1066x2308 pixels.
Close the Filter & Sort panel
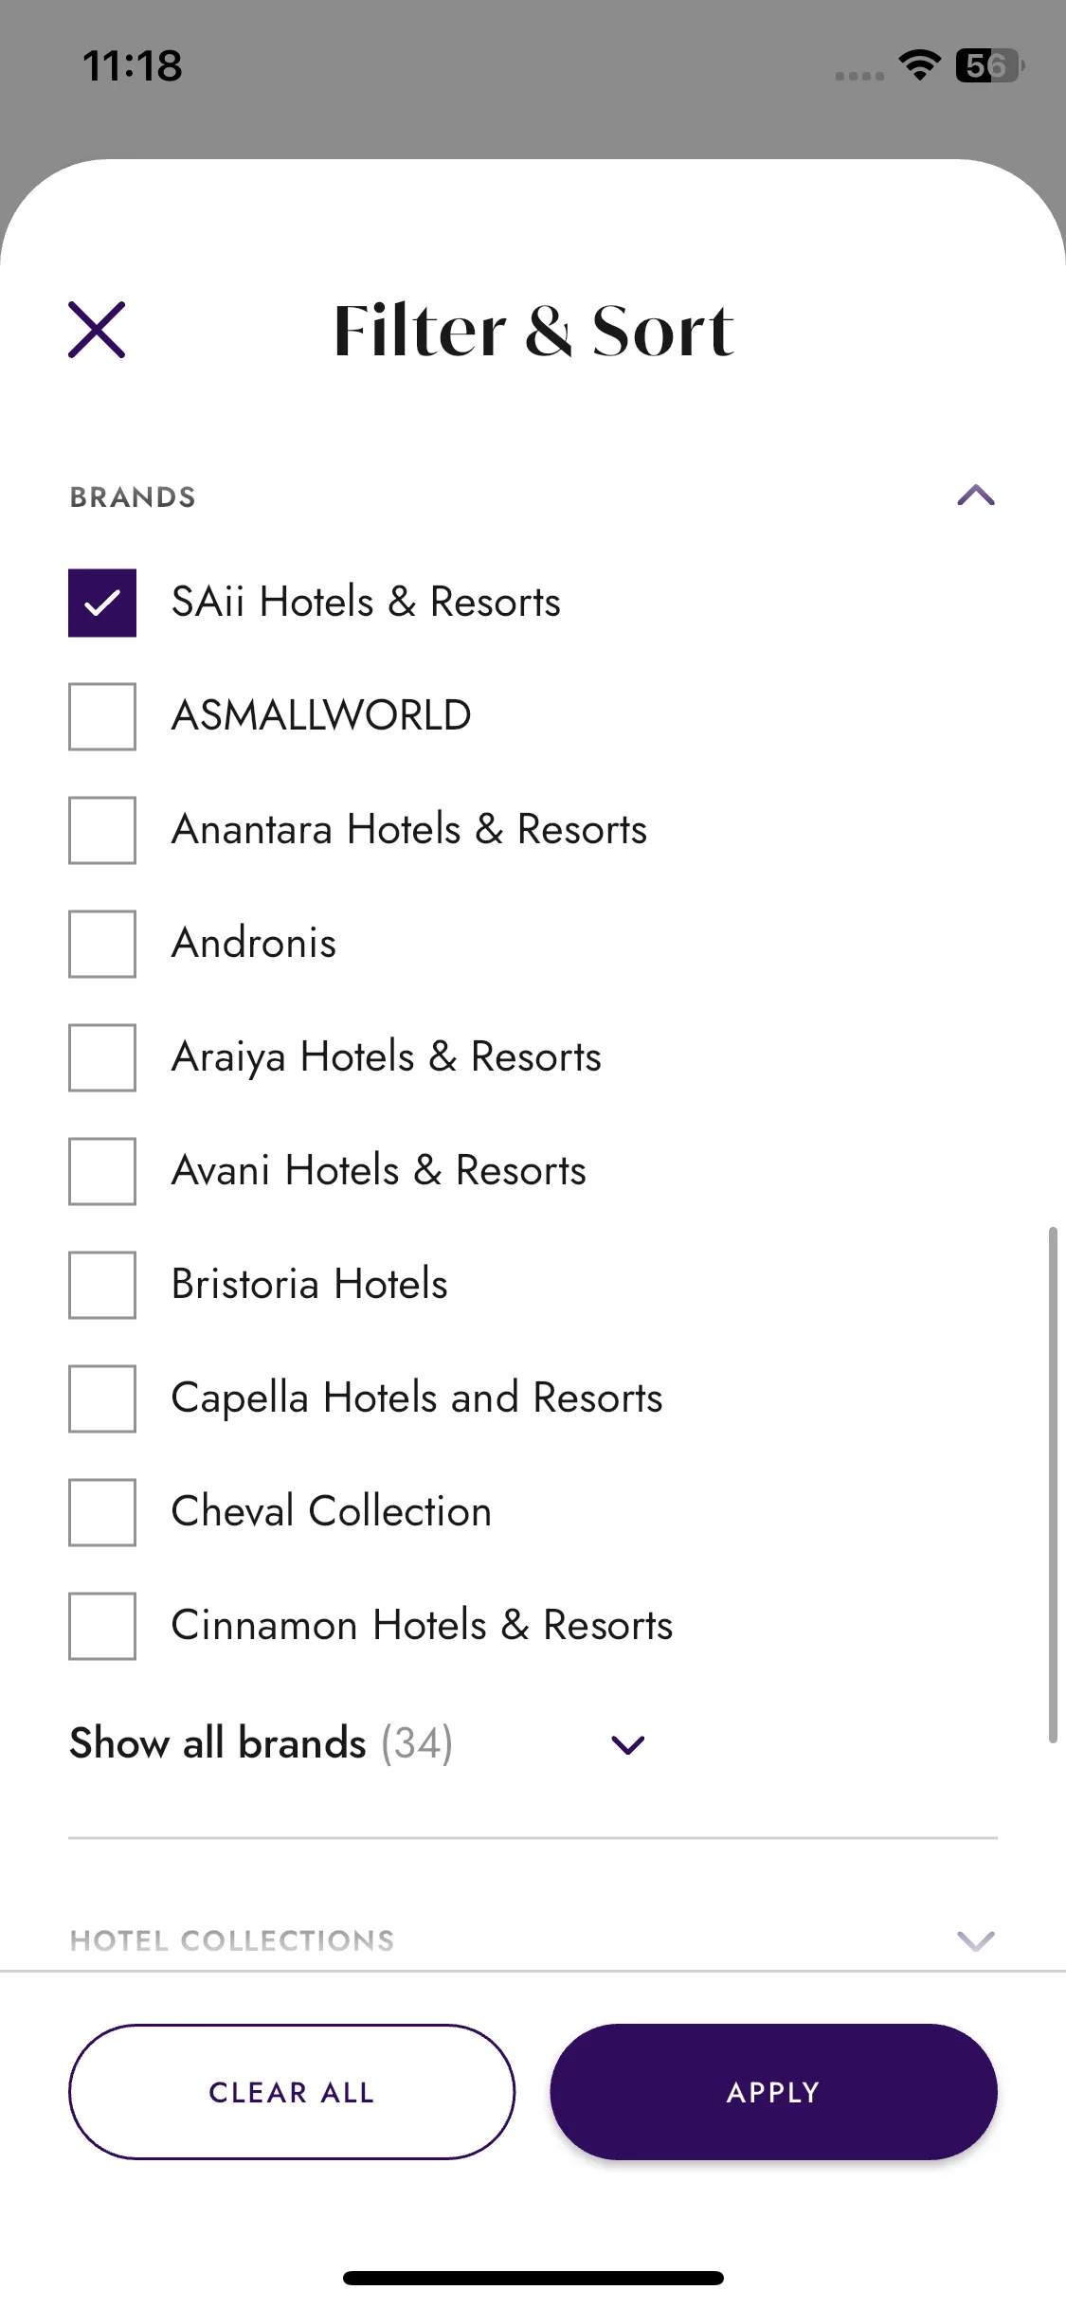coord(97,330)
